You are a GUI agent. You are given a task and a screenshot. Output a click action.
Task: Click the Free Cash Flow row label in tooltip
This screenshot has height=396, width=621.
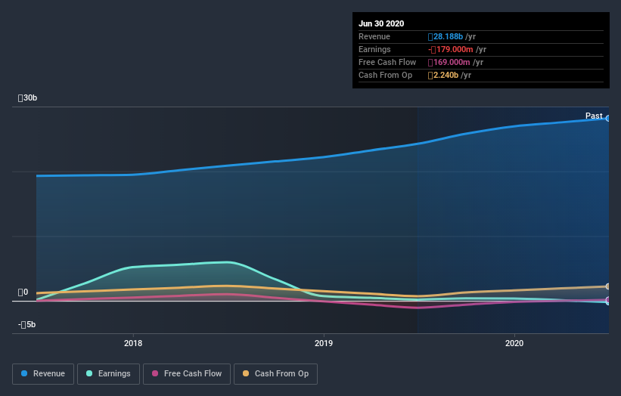[x=387, y=63]
